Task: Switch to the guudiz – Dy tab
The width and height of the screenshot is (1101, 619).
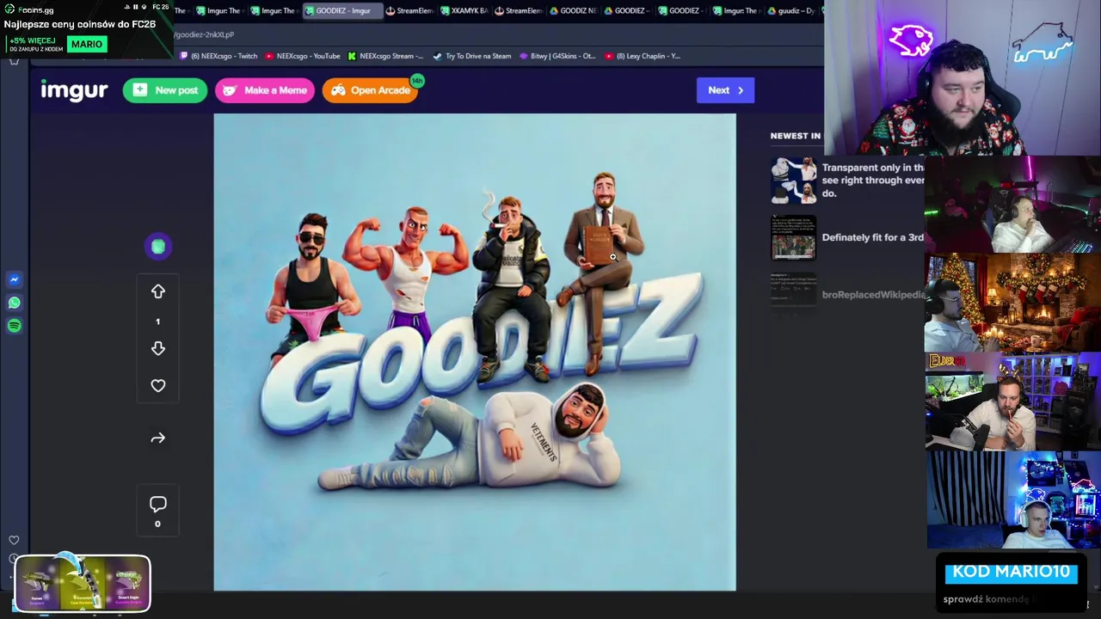Action: click(790, 10)
